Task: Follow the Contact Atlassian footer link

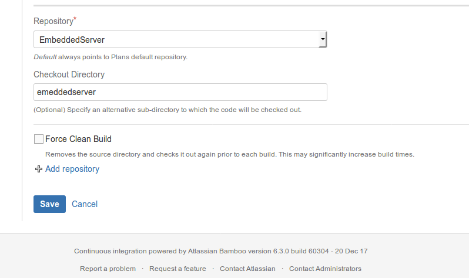Action: point(247,269)
